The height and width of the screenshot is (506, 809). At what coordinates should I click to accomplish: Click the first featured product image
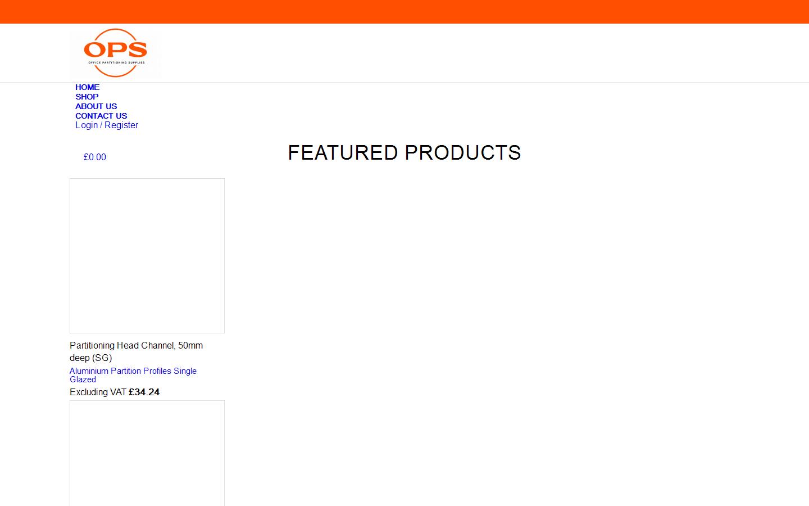[147, 256]
